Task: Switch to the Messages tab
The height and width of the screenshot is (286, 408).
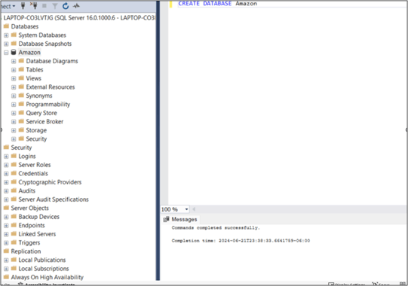Action: [180, 220]
